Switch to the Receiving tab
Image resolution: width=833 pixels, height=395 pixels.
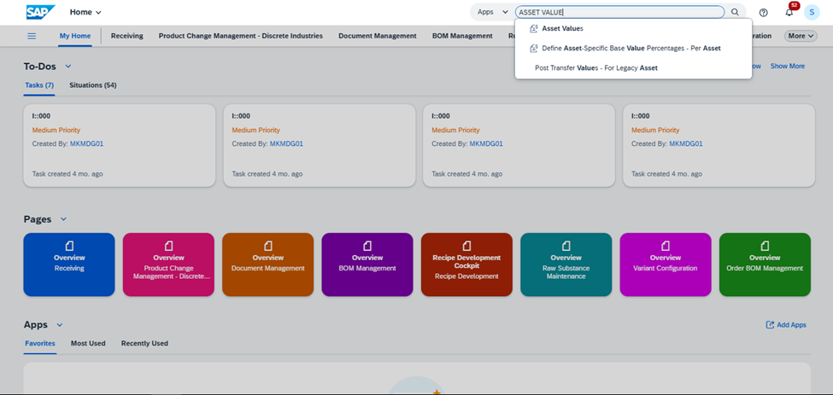[x=127, y=36]
